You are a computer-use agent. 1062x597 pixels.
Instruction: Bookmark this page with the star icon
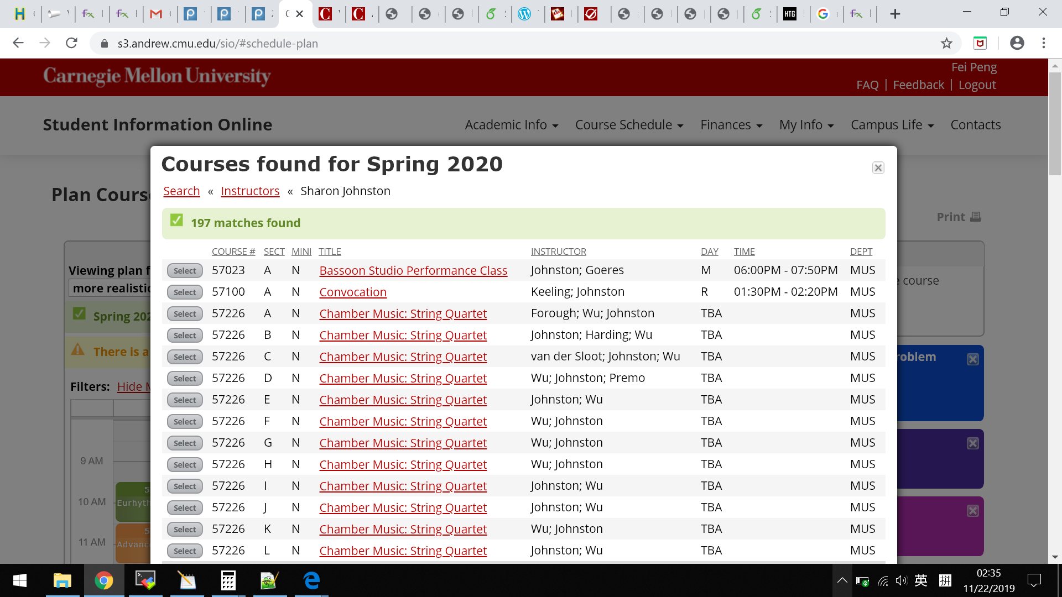(x=946, y=43)
